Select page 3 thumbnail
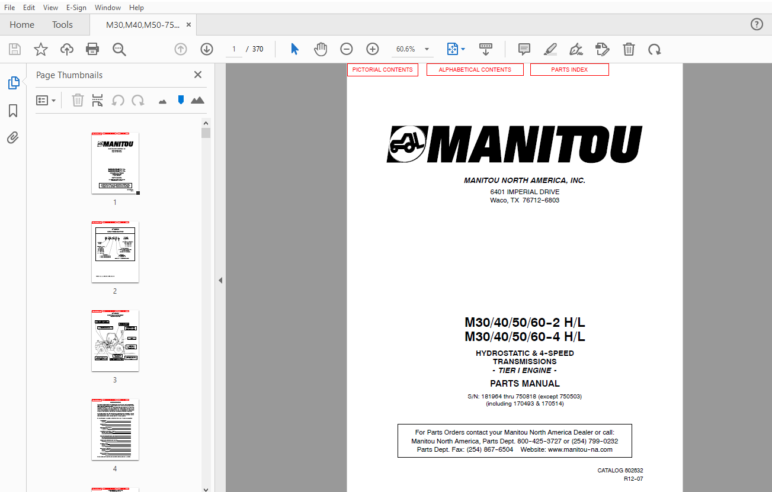Image resolution: width=772 pixels, height=492 pixels. pyautogui.click(x=115, y=341)
